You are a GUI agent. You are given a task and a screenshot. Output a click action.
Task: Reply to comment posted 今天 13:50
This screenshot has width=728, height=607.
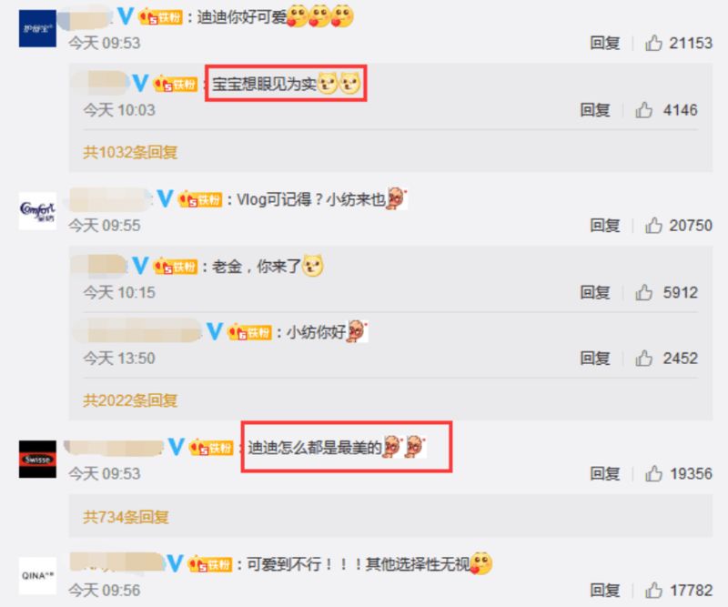click(x=595, y=358)
